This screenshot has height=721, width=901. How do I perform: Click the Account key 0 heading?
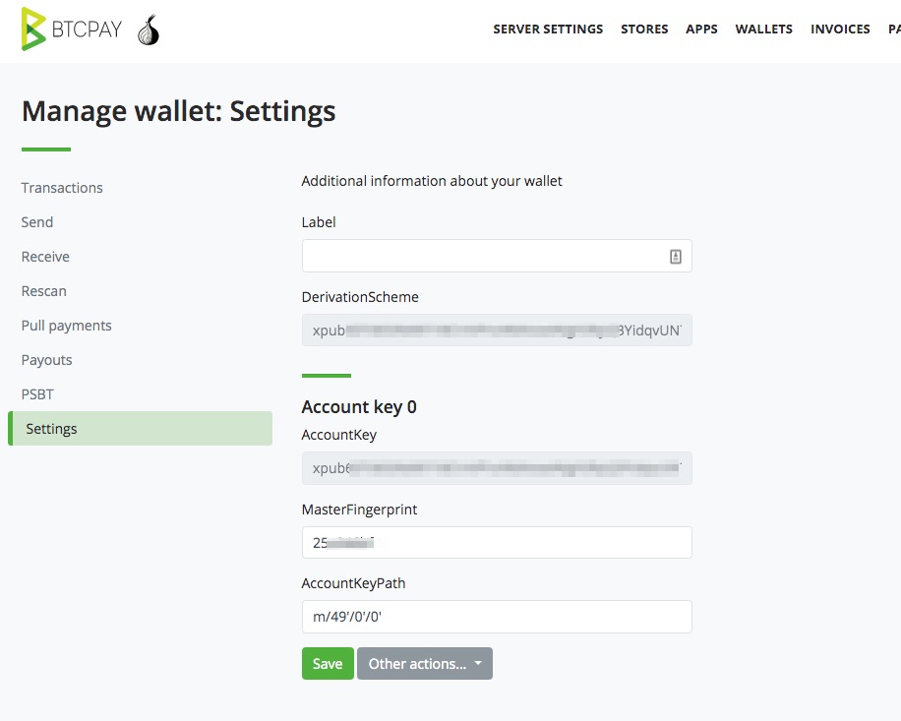(359, 407)
